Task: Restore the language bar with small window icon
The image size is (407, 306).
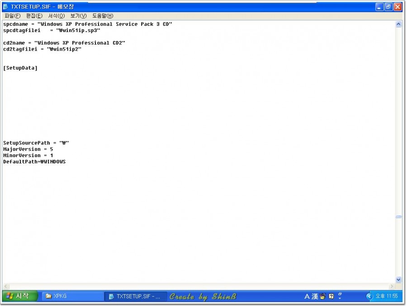Action: [x=340, y=294]
